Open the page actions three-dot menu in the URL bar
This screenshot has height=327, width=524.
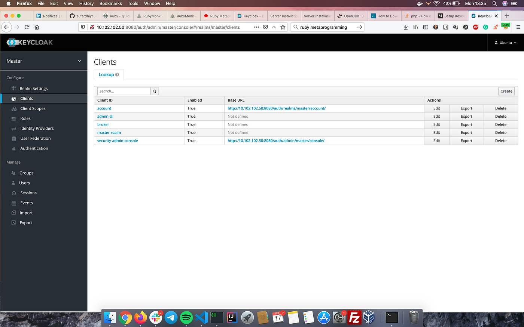coord(256,27)
